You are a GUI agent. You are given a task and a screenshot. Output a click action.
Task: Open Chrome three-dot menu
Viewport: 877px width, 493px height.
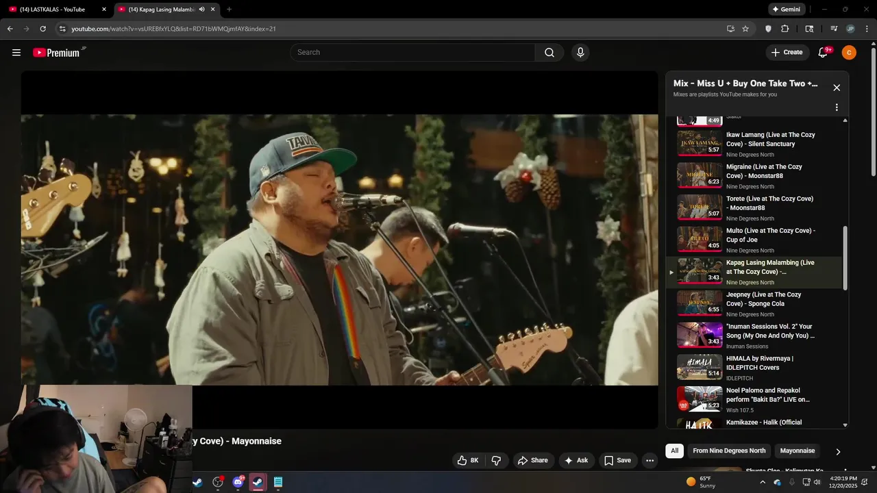pos(867,29)
